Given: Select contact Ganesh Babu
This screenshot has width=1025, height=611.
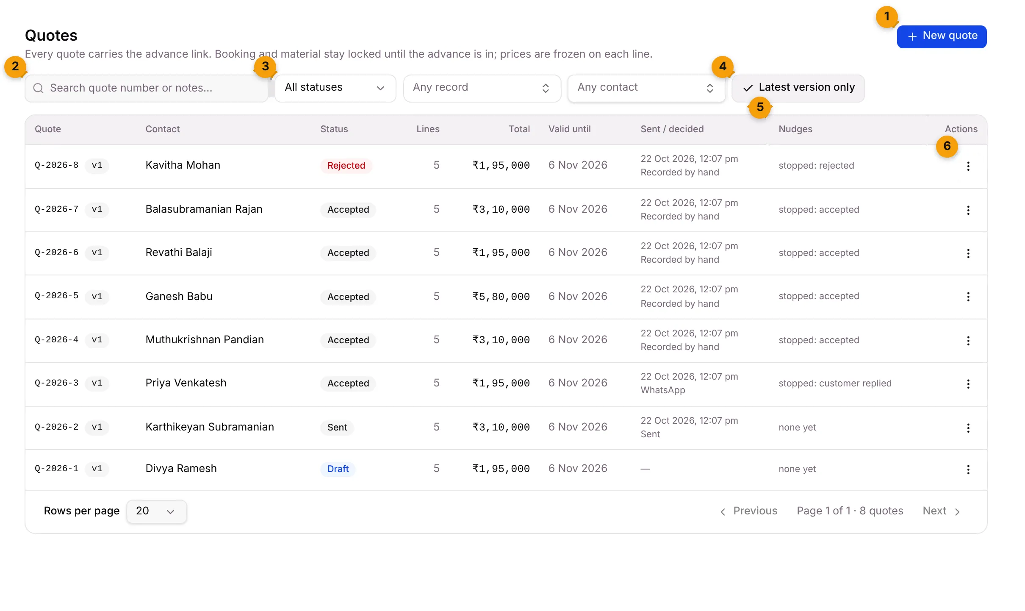Looking at the screenshot, I should coord(179,297).
